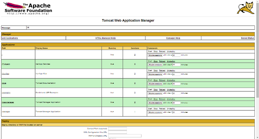View sessions count for /XenApp
This screenshot has width=259, height=139.
click(135, 73)
